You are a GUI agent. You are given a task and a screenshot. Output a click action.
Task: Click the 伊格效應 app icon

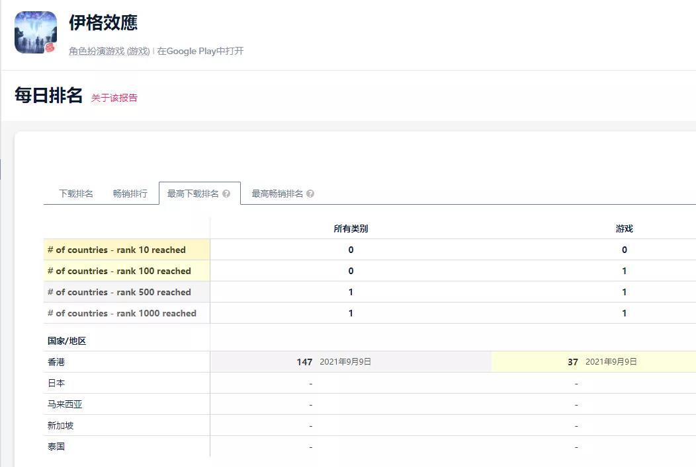(35, 32)
